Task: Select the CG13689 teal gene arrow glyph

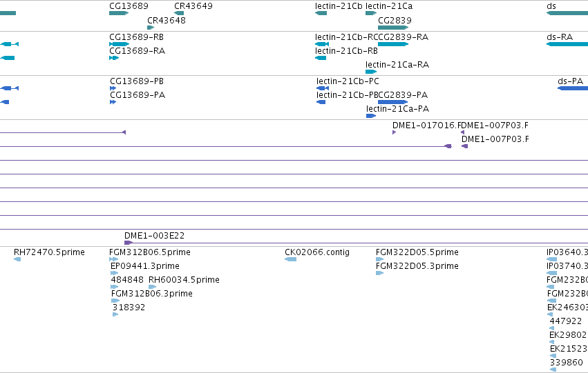Action: pos(119,13)
